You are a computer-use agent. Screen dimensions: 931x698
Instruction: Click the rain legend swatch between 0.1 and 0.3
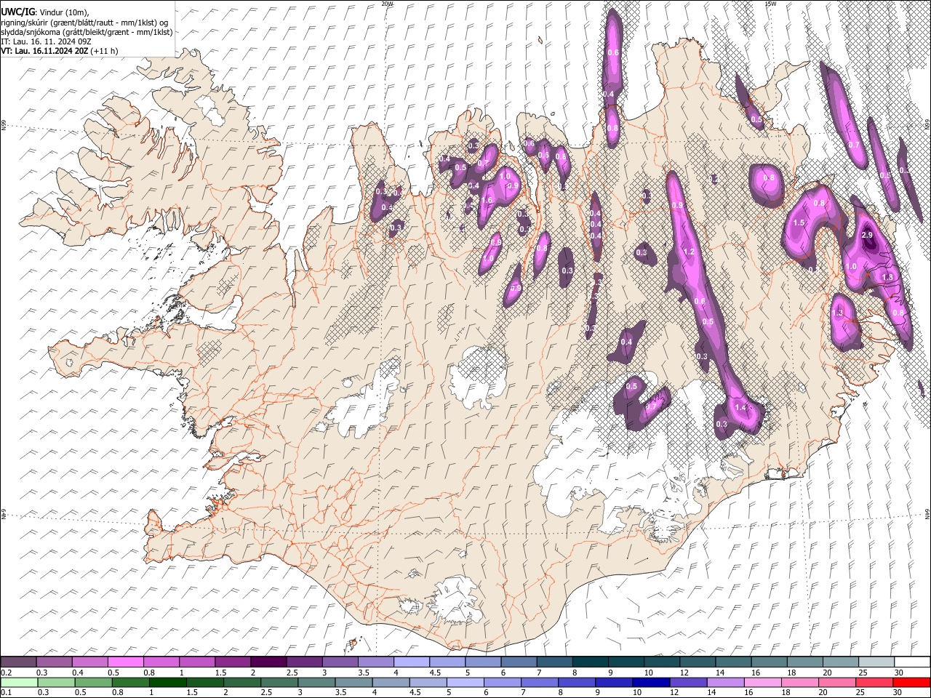pos(18,682)
